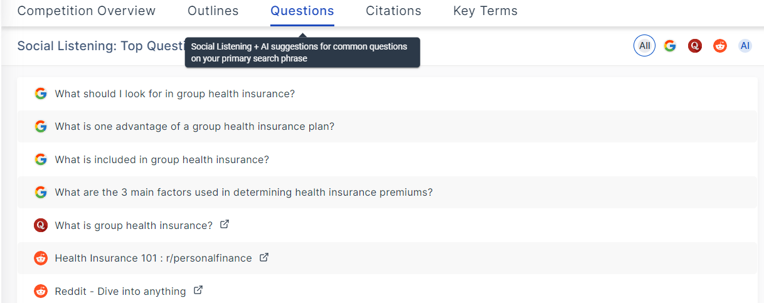
Task: Select the All sources filter
Action: [644, 46]
